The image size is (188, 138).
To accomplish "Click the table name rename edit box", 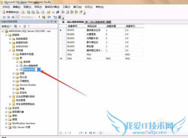I will point(30,70).
